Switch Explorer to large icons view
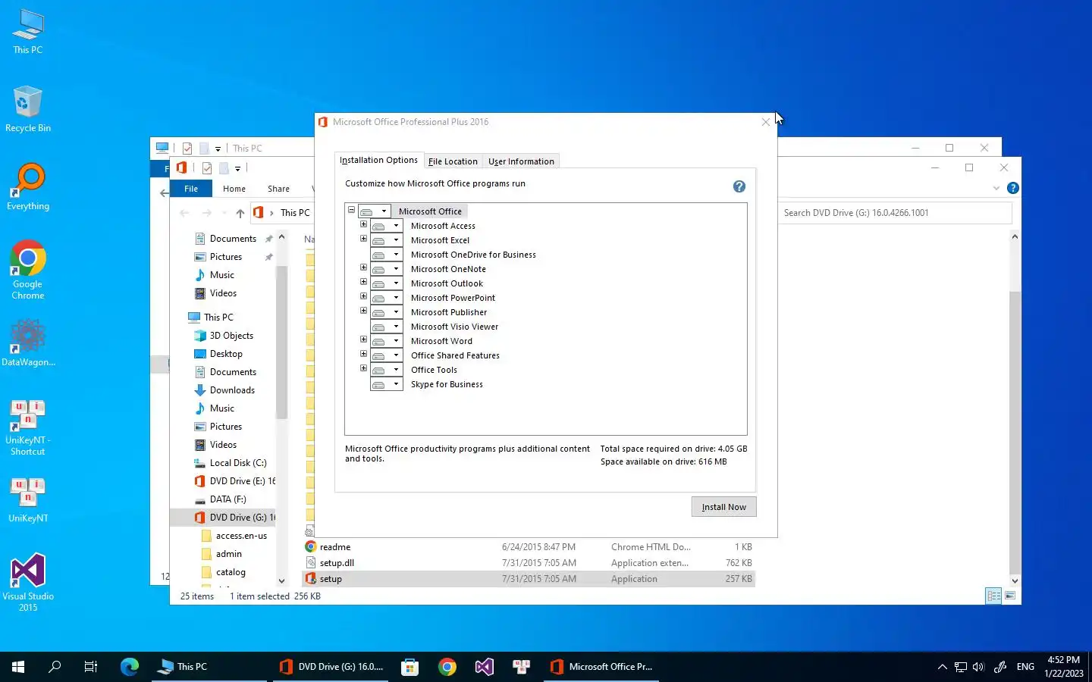 1010,596
